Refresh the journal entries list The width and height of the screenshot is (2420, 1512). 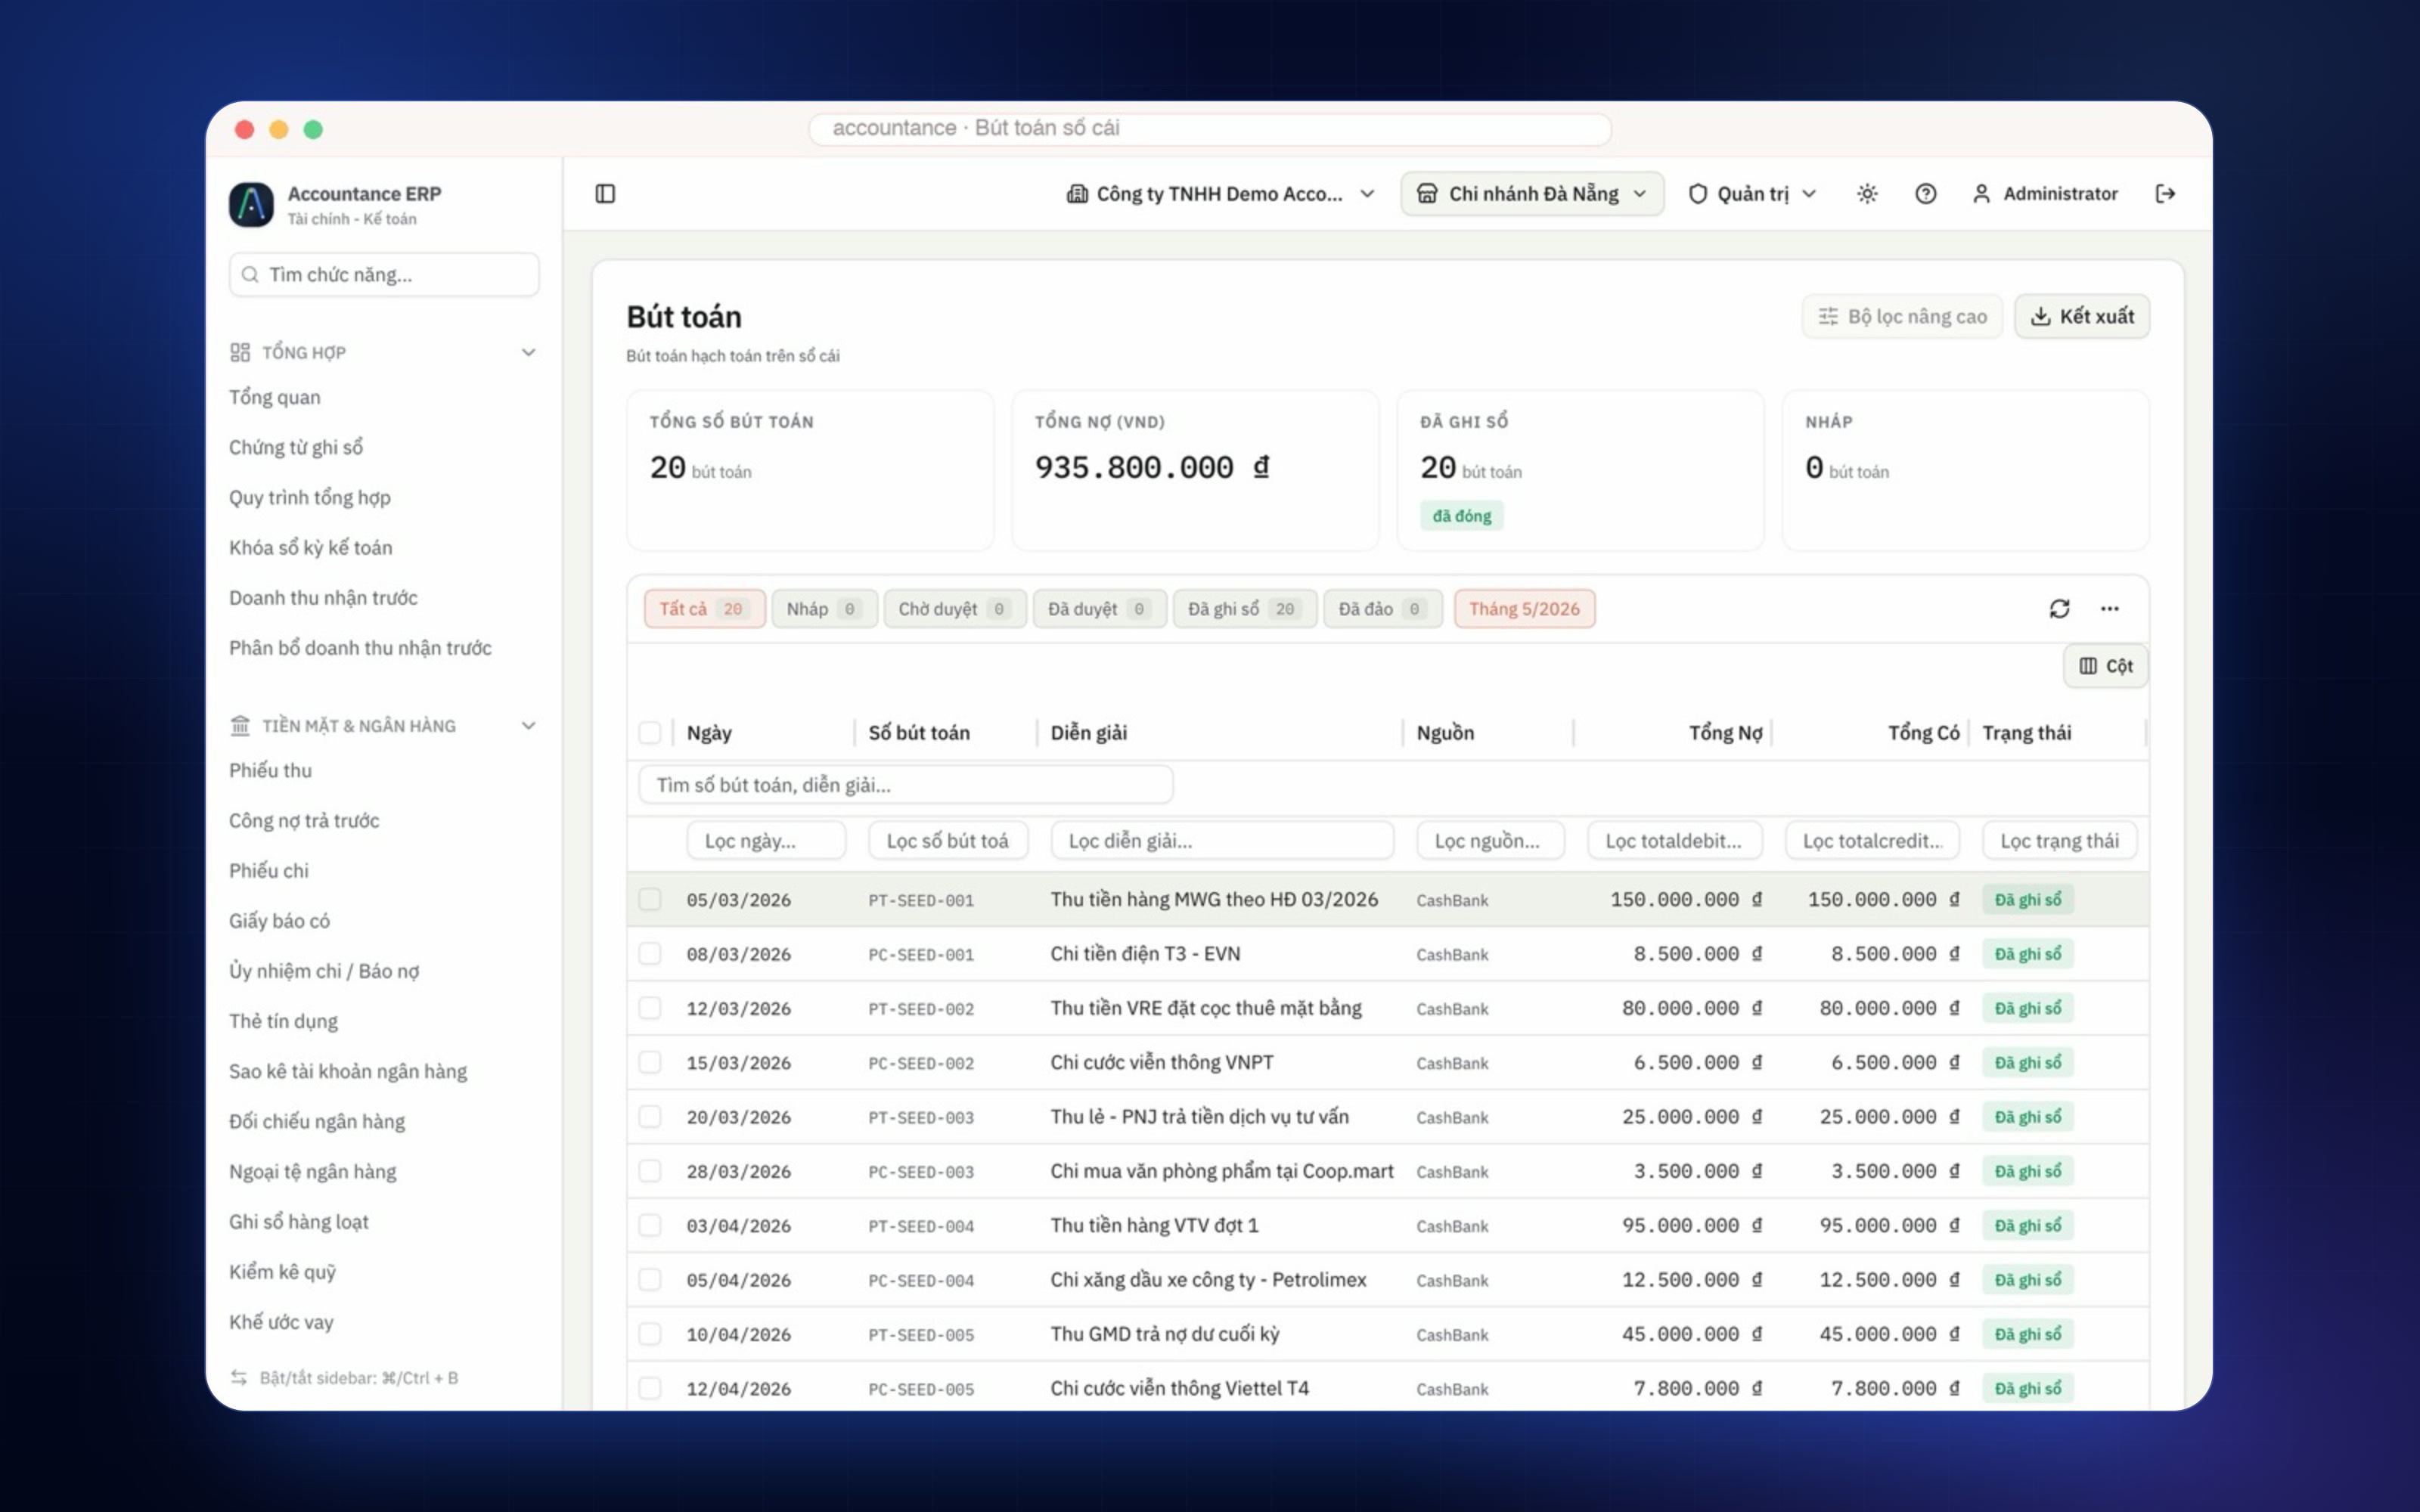pos(2059,608)
